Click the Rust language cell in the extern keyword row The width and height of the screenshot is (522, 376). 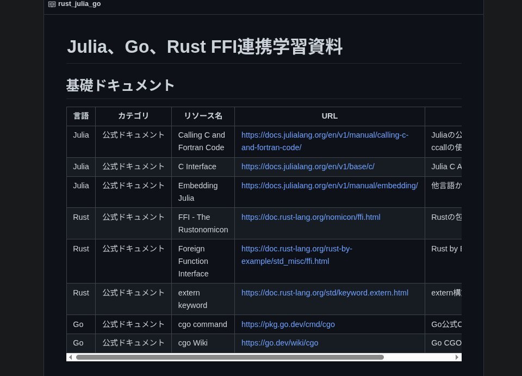81,299
